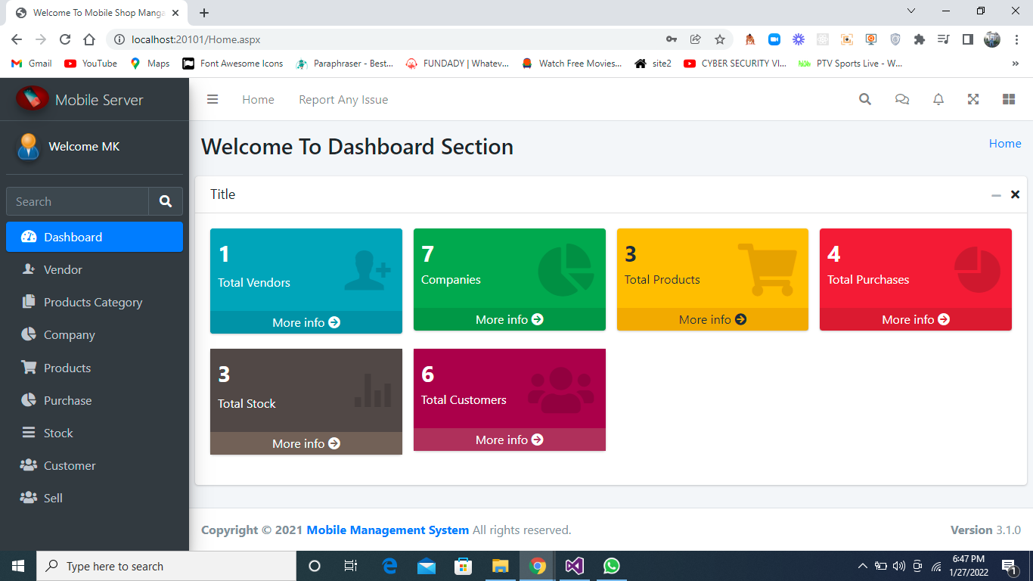Collapse the Title panel

click(x=996, y=194)
